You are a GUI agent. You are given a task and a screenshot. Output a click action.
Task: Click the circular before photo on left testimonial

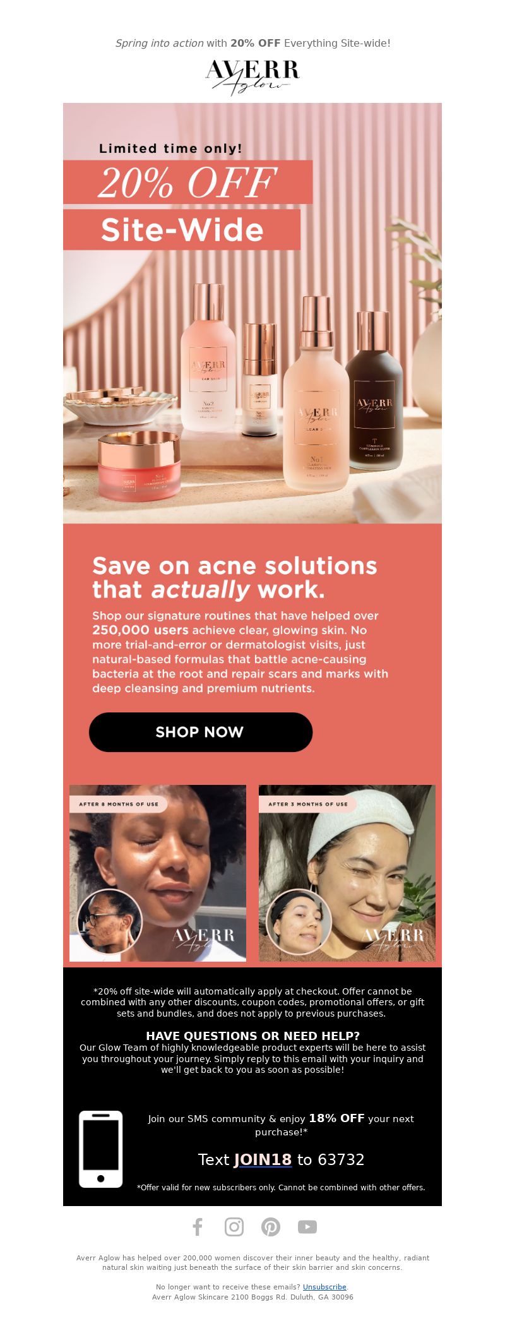pos(110,921)
